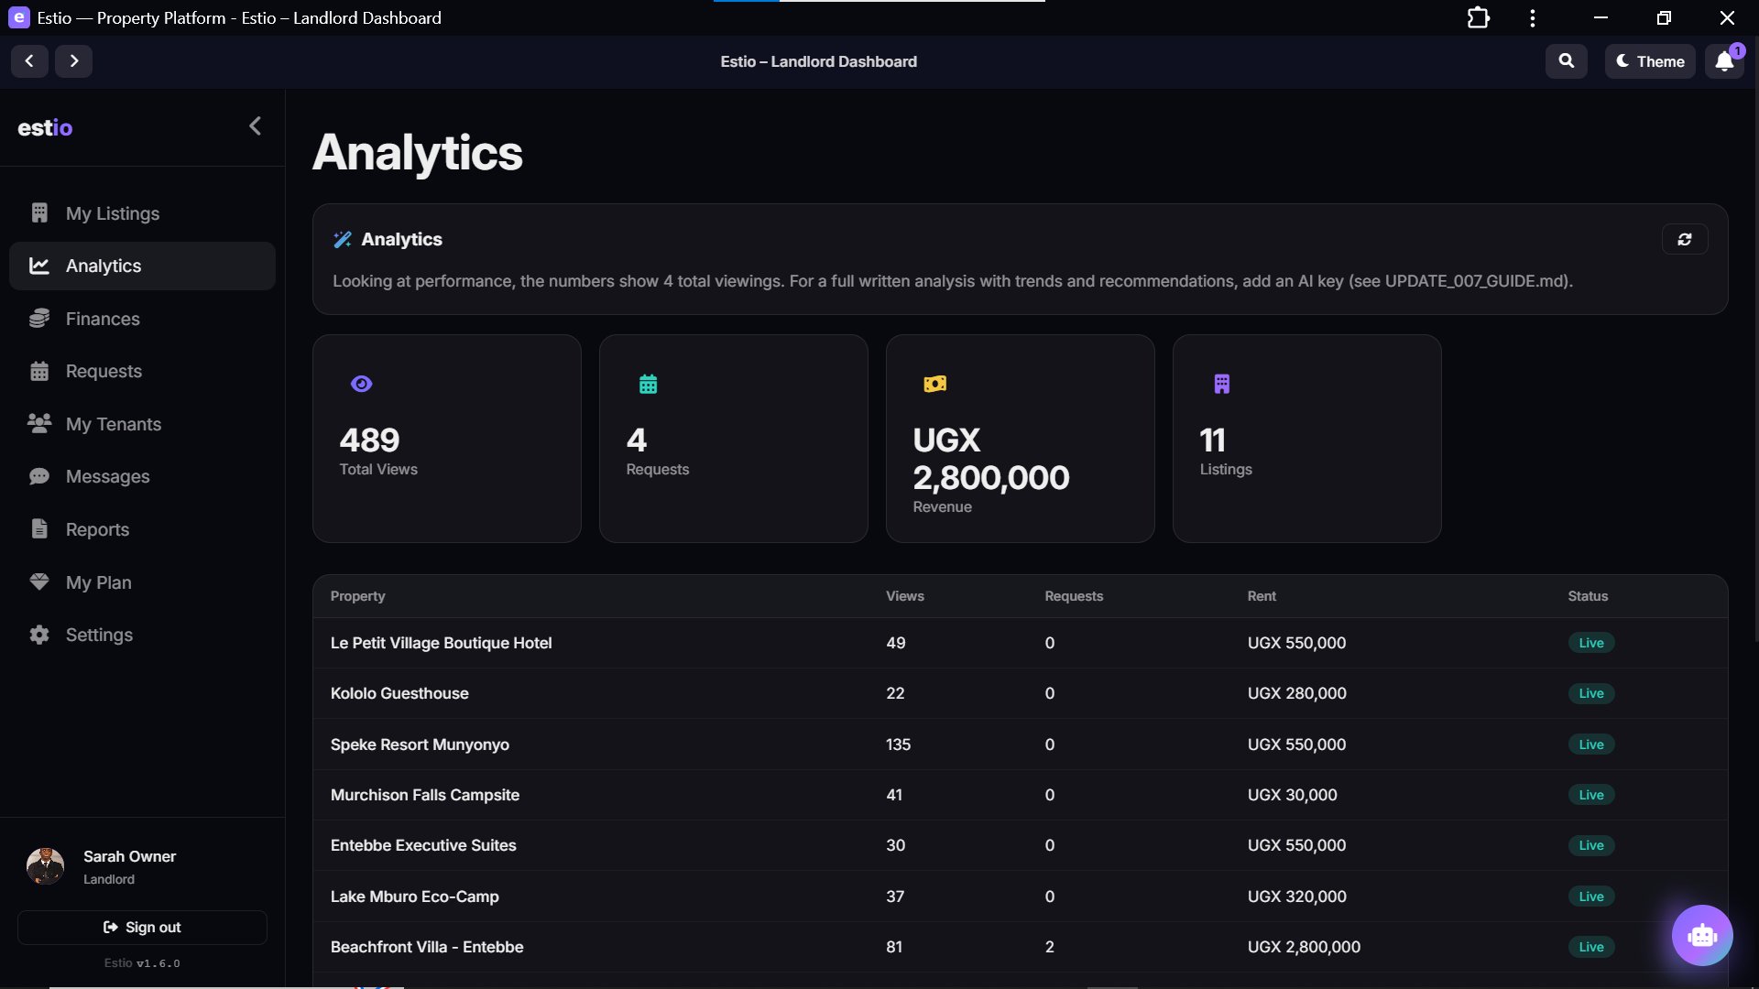Click the 489 Total Views value

(369, 440)
